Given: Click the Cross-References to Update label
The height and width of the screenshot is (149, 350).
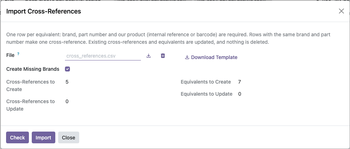Looking at the screenshot, I should (x=30, y=105).
